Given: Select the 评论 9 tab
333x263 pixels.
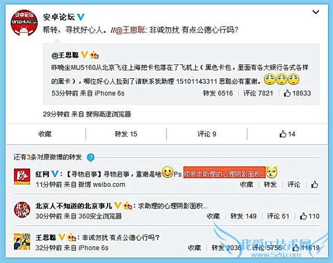Looking at the screenshot, I should [x=207, y=134].
